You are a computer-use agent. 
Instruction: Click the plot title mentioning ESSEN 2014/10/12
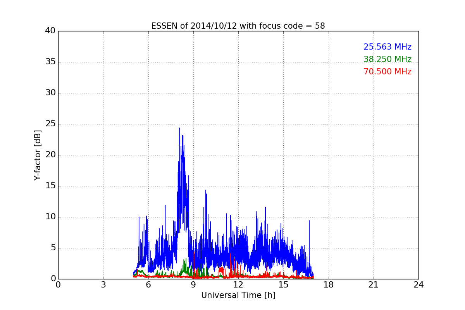pyautogui.click(x=238, y=26)
